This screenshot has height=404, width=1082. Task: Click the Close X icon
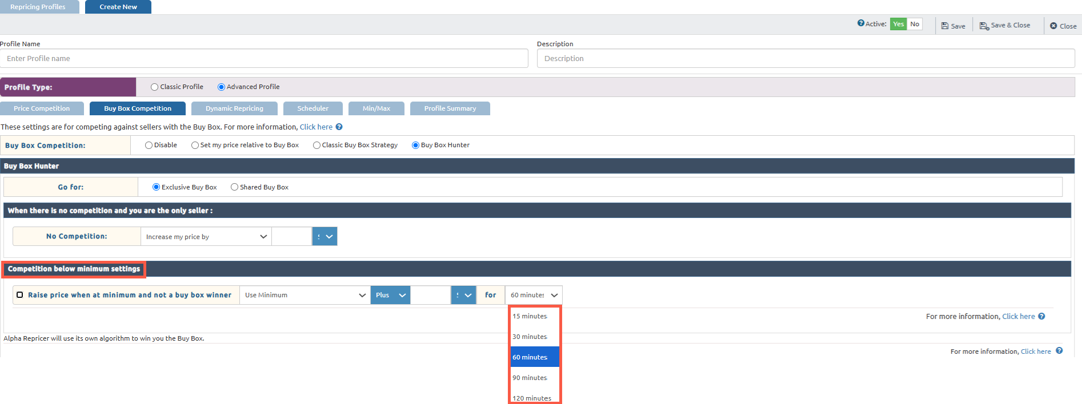1053,26
